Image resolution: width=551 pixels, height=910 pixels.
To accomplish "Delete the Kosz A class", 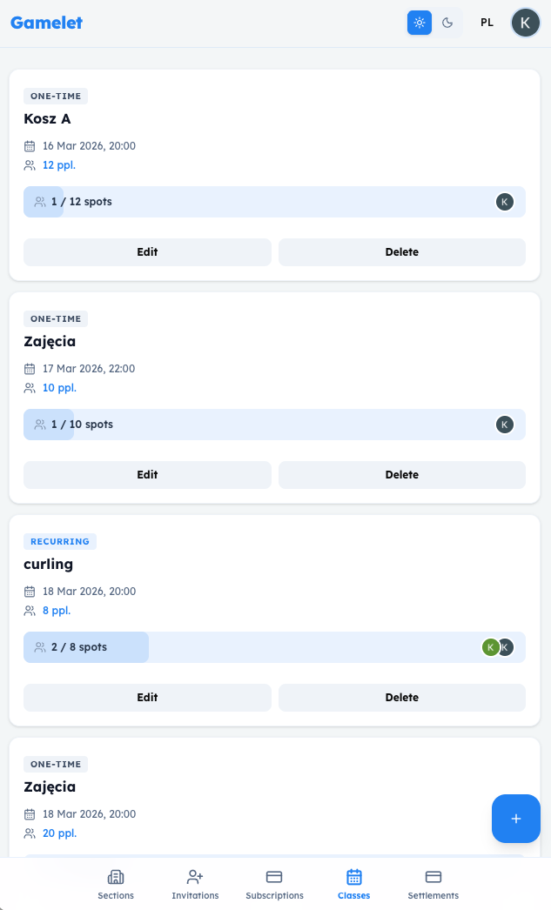I will [401, 252].
